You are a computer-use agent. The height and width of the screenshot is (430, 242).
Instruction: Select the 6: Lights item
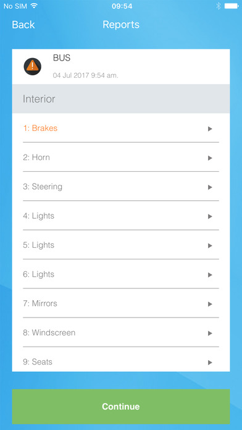pos(121,274)
